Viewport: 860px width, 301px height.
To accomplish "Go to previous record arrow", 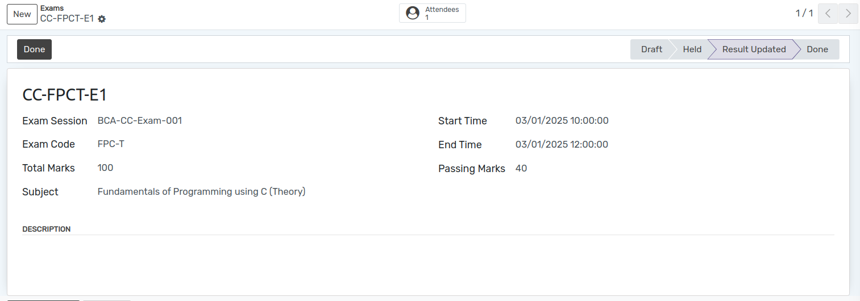I will (x=828, y=14).
